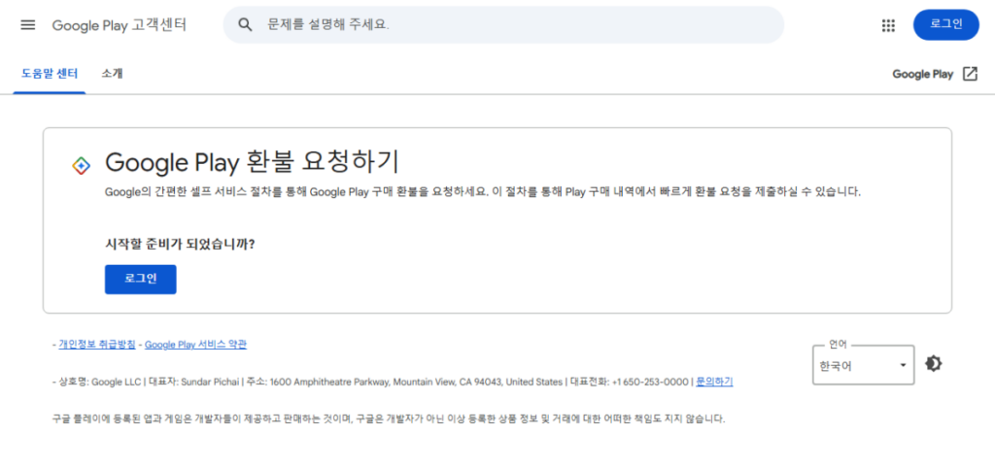Click 로그인 button under 시작할 준비가 되었습니까
This screenshot has height=467, width=995.
pyautogui.click(x=140, y=280)
